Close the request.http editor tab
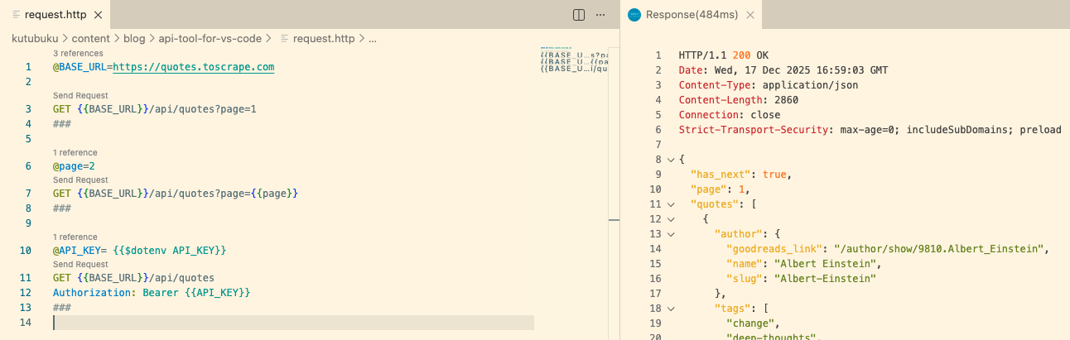 click(x=96, y=14)
